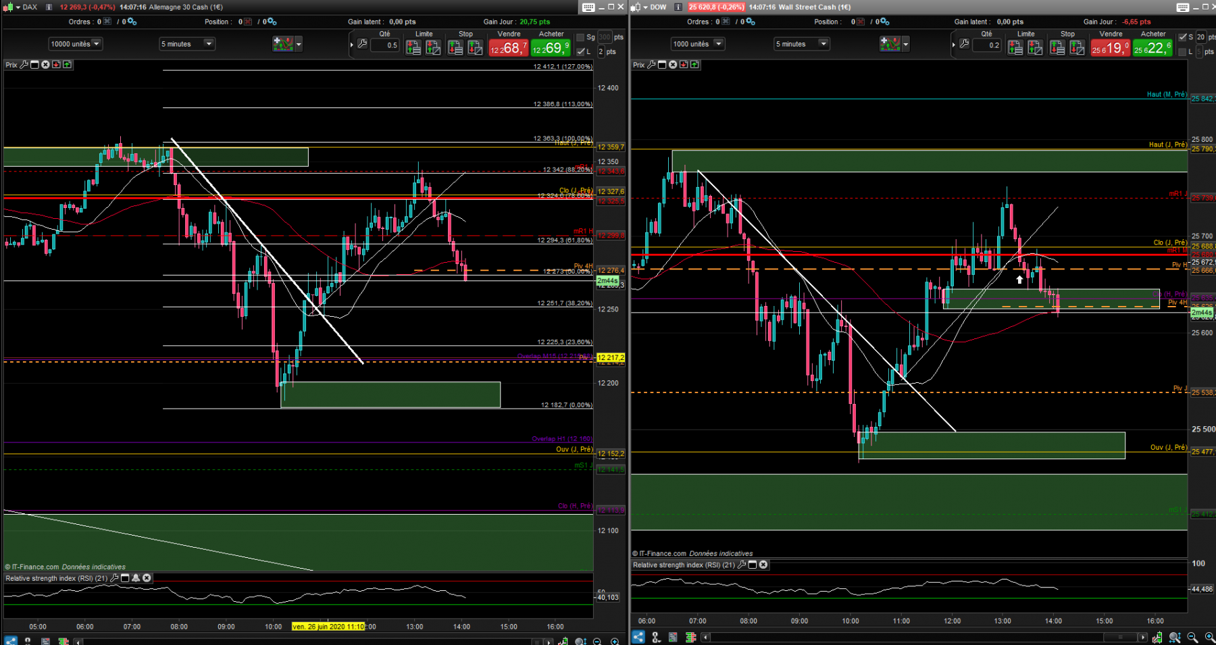Remove DAX RSI indicator

click(147, 578)
